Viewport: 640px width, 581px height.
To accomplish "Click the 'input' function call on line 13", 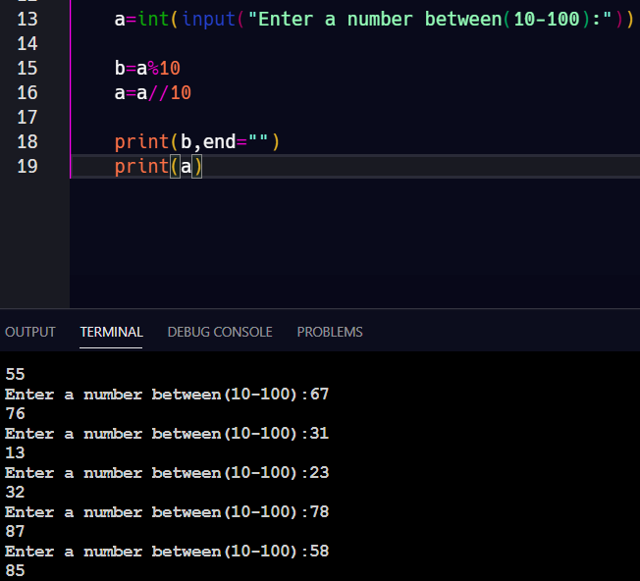I will pos(208,19).
